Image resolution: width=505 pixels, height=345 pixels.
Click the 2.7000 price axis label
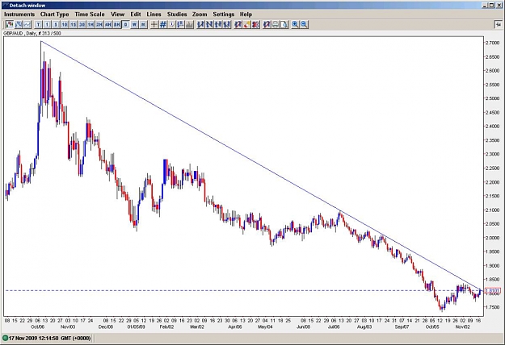pyautogui.click(x=492, y=43)
